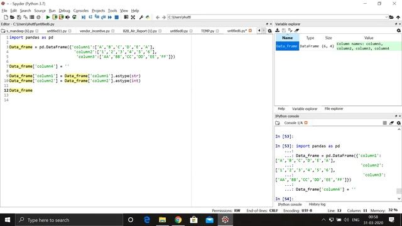The width and height of the screenshot is (402, 226).
Task: Browse the editor tabs folder icon
Action: [3, 31]
